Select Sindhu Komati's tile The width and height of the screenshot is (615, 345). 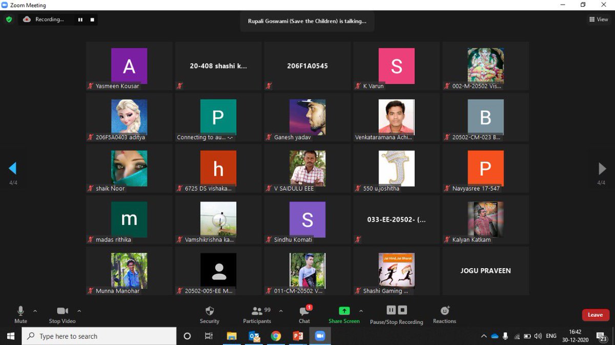click(307, 220)
